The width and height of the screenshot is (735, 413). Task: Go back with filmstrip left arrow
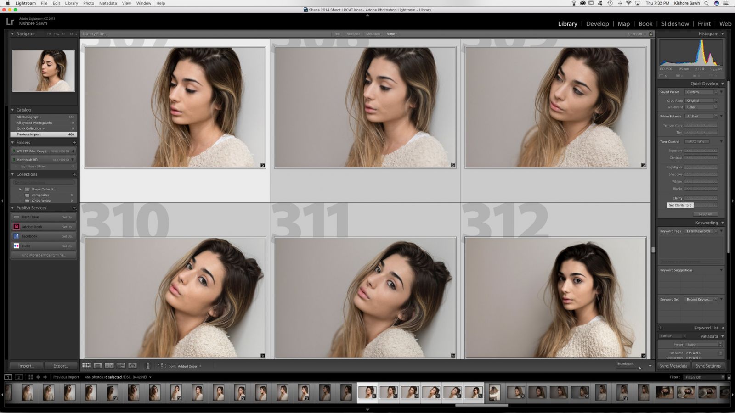pyautogui.click(x=38, y=377)
